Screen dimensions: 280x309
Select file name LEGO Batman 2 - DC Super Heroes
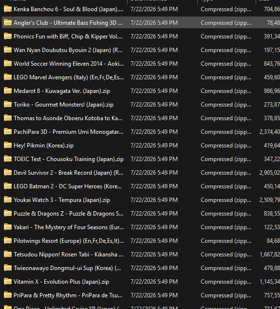click(68, 186)
